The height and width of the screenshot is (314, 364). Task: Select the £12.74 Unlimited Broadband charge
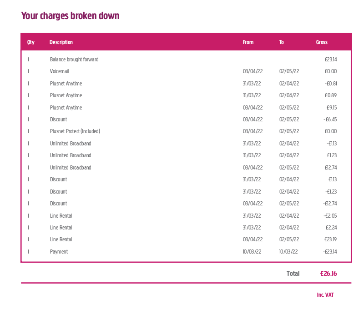(331, 168)
